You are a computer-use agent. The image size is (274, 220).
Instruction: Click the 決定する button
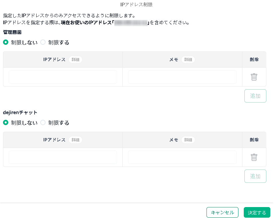point(257,212)
